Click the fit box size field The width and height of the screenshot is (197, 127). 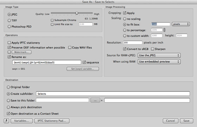160,24
